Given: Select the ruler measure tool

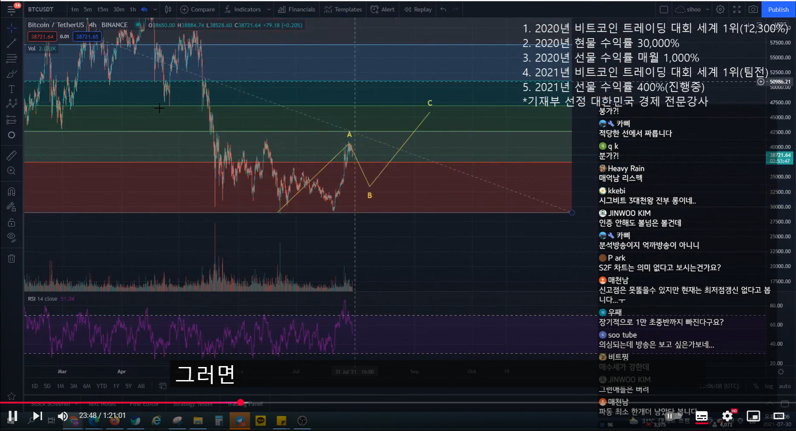Looking at the screenshot, I should pyautogui.click(x=12, y=156).
